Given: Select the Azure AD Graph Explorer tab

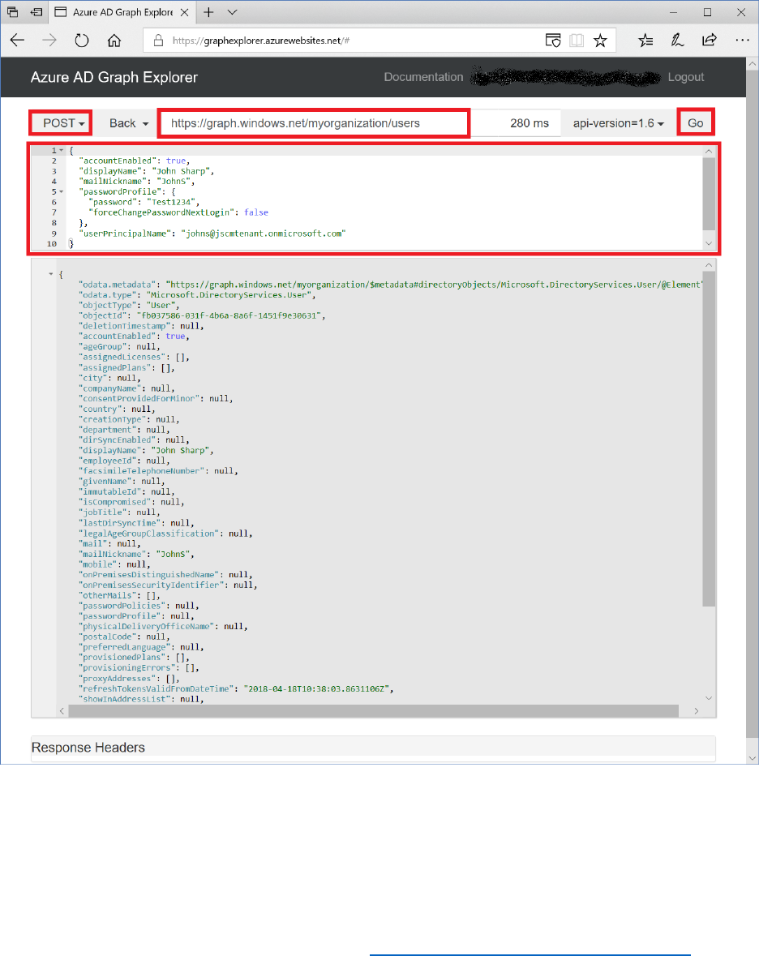Looking at the screenshot, I should [x=122, y=12].
